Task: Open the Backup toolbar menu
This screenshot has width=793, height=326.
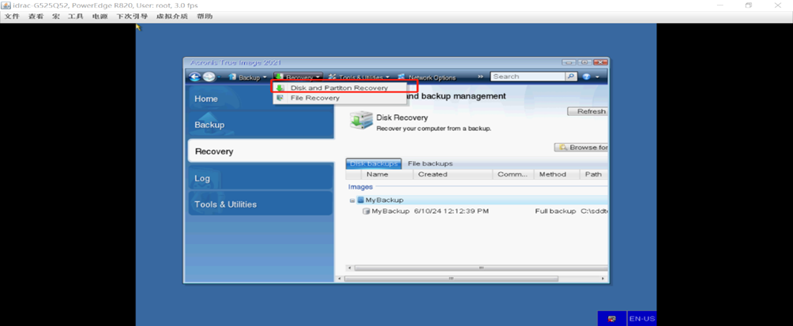Action: (x=248, y=77)
